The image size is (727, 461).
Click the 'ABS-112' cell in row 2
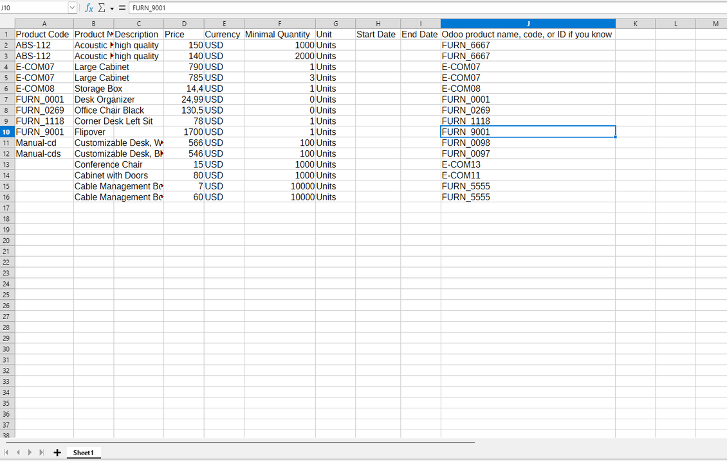tap(44, 46)
